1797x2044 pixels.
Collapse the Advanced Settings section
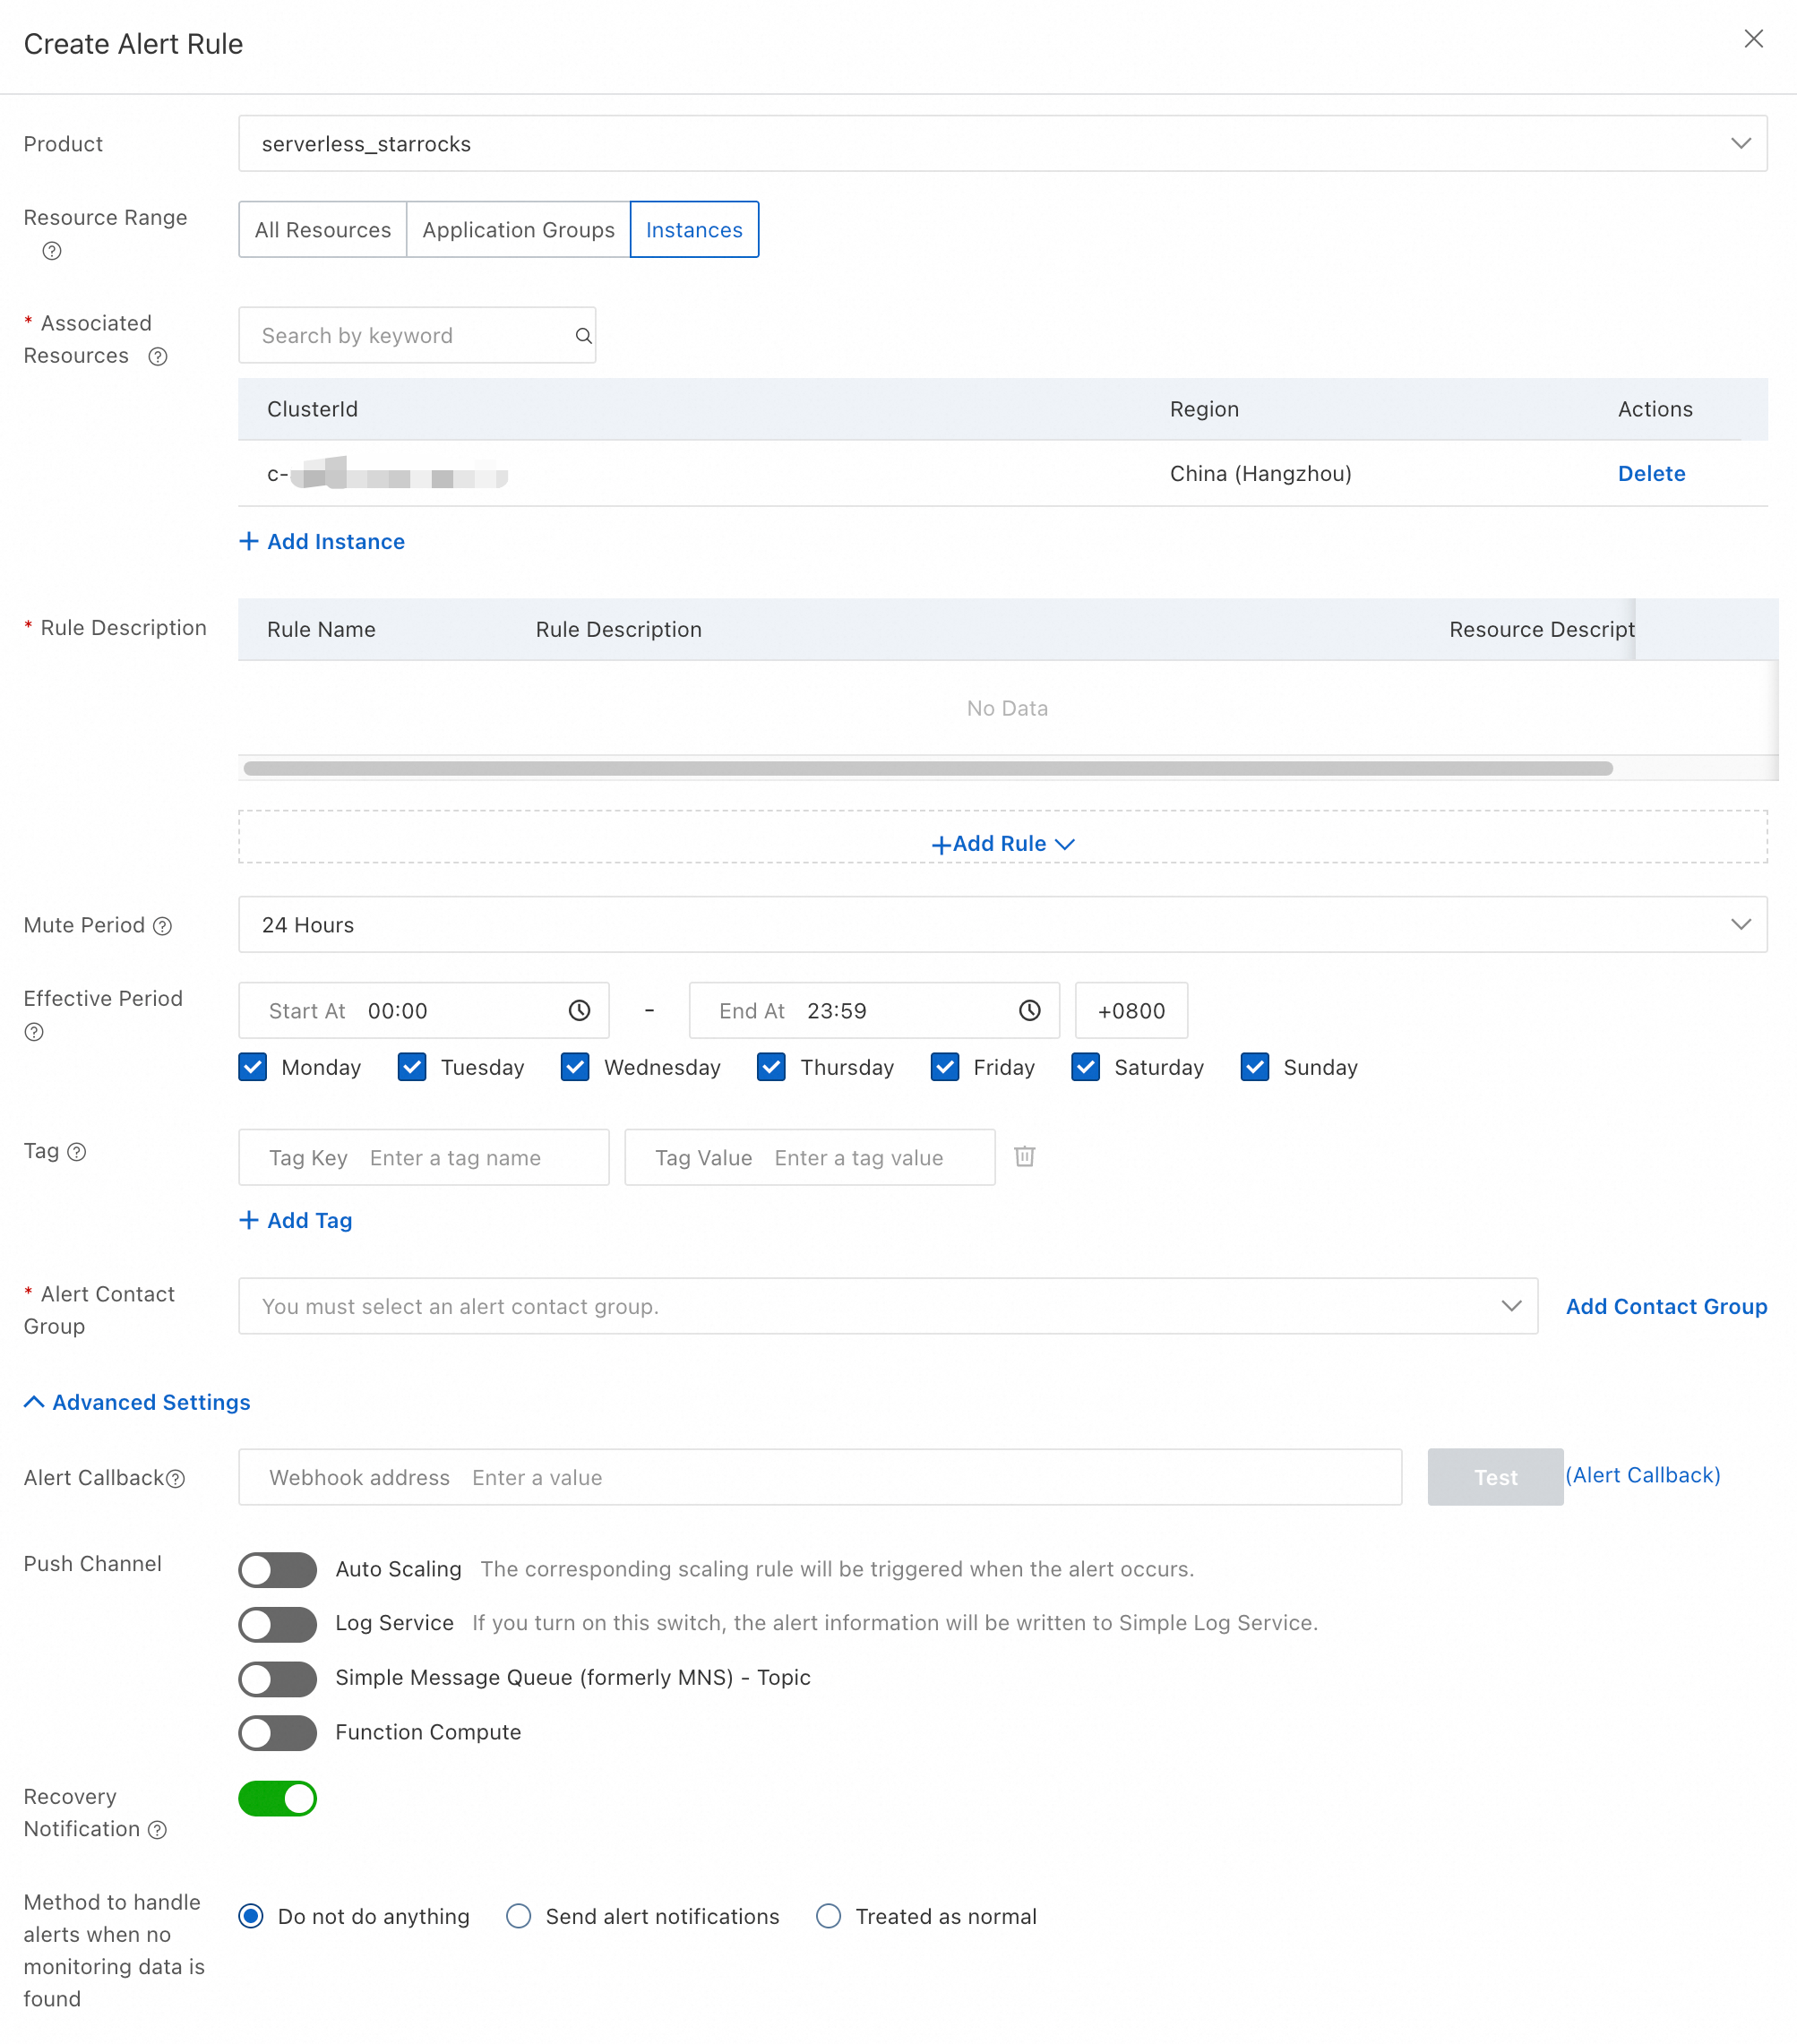(137, 1403)
